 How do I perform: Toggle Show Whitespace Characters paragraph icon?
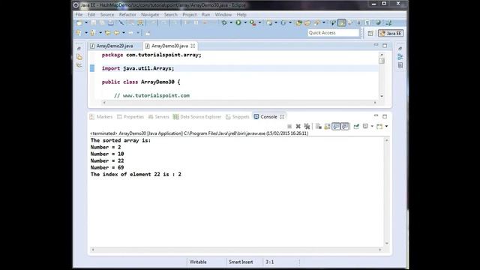[x=367, y=23]
